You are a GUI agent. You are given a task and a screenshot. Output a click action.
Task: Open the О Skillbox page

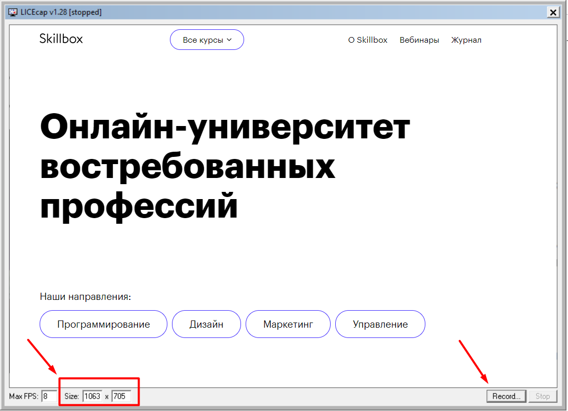[368, 40]
